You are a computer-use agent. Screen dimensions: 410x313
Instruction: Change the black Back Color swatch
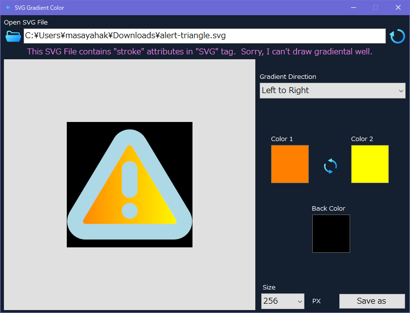(x=331, y=234)
